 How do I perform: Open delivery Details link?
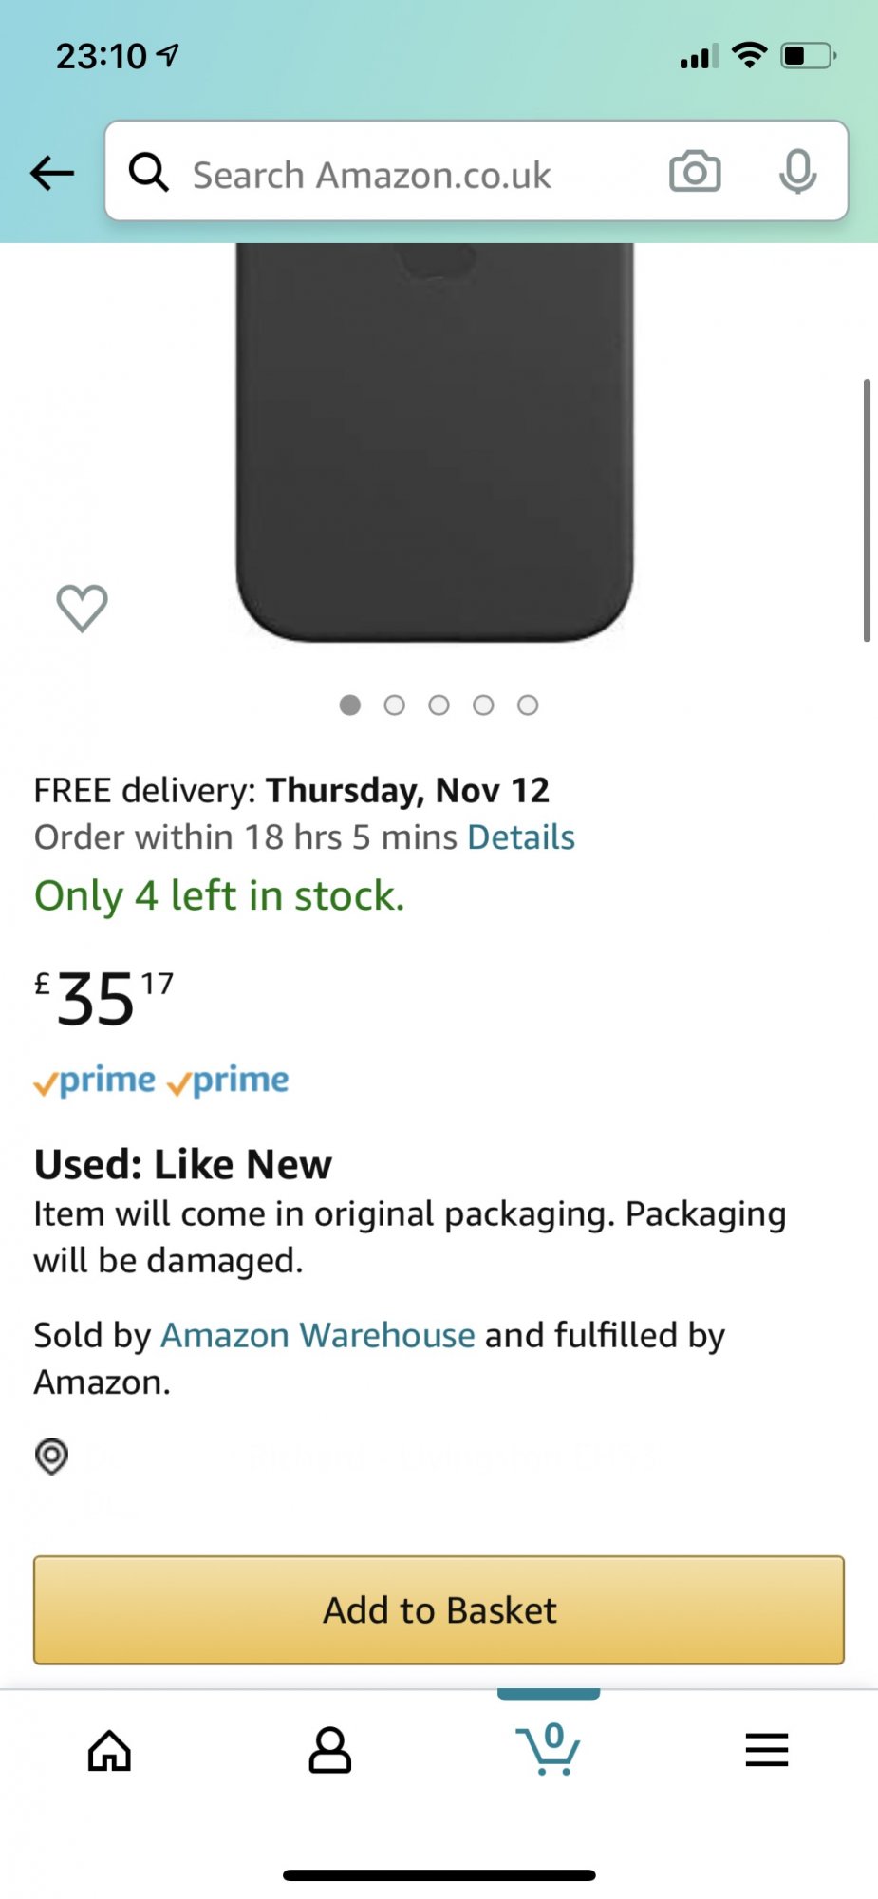(521, 837)
